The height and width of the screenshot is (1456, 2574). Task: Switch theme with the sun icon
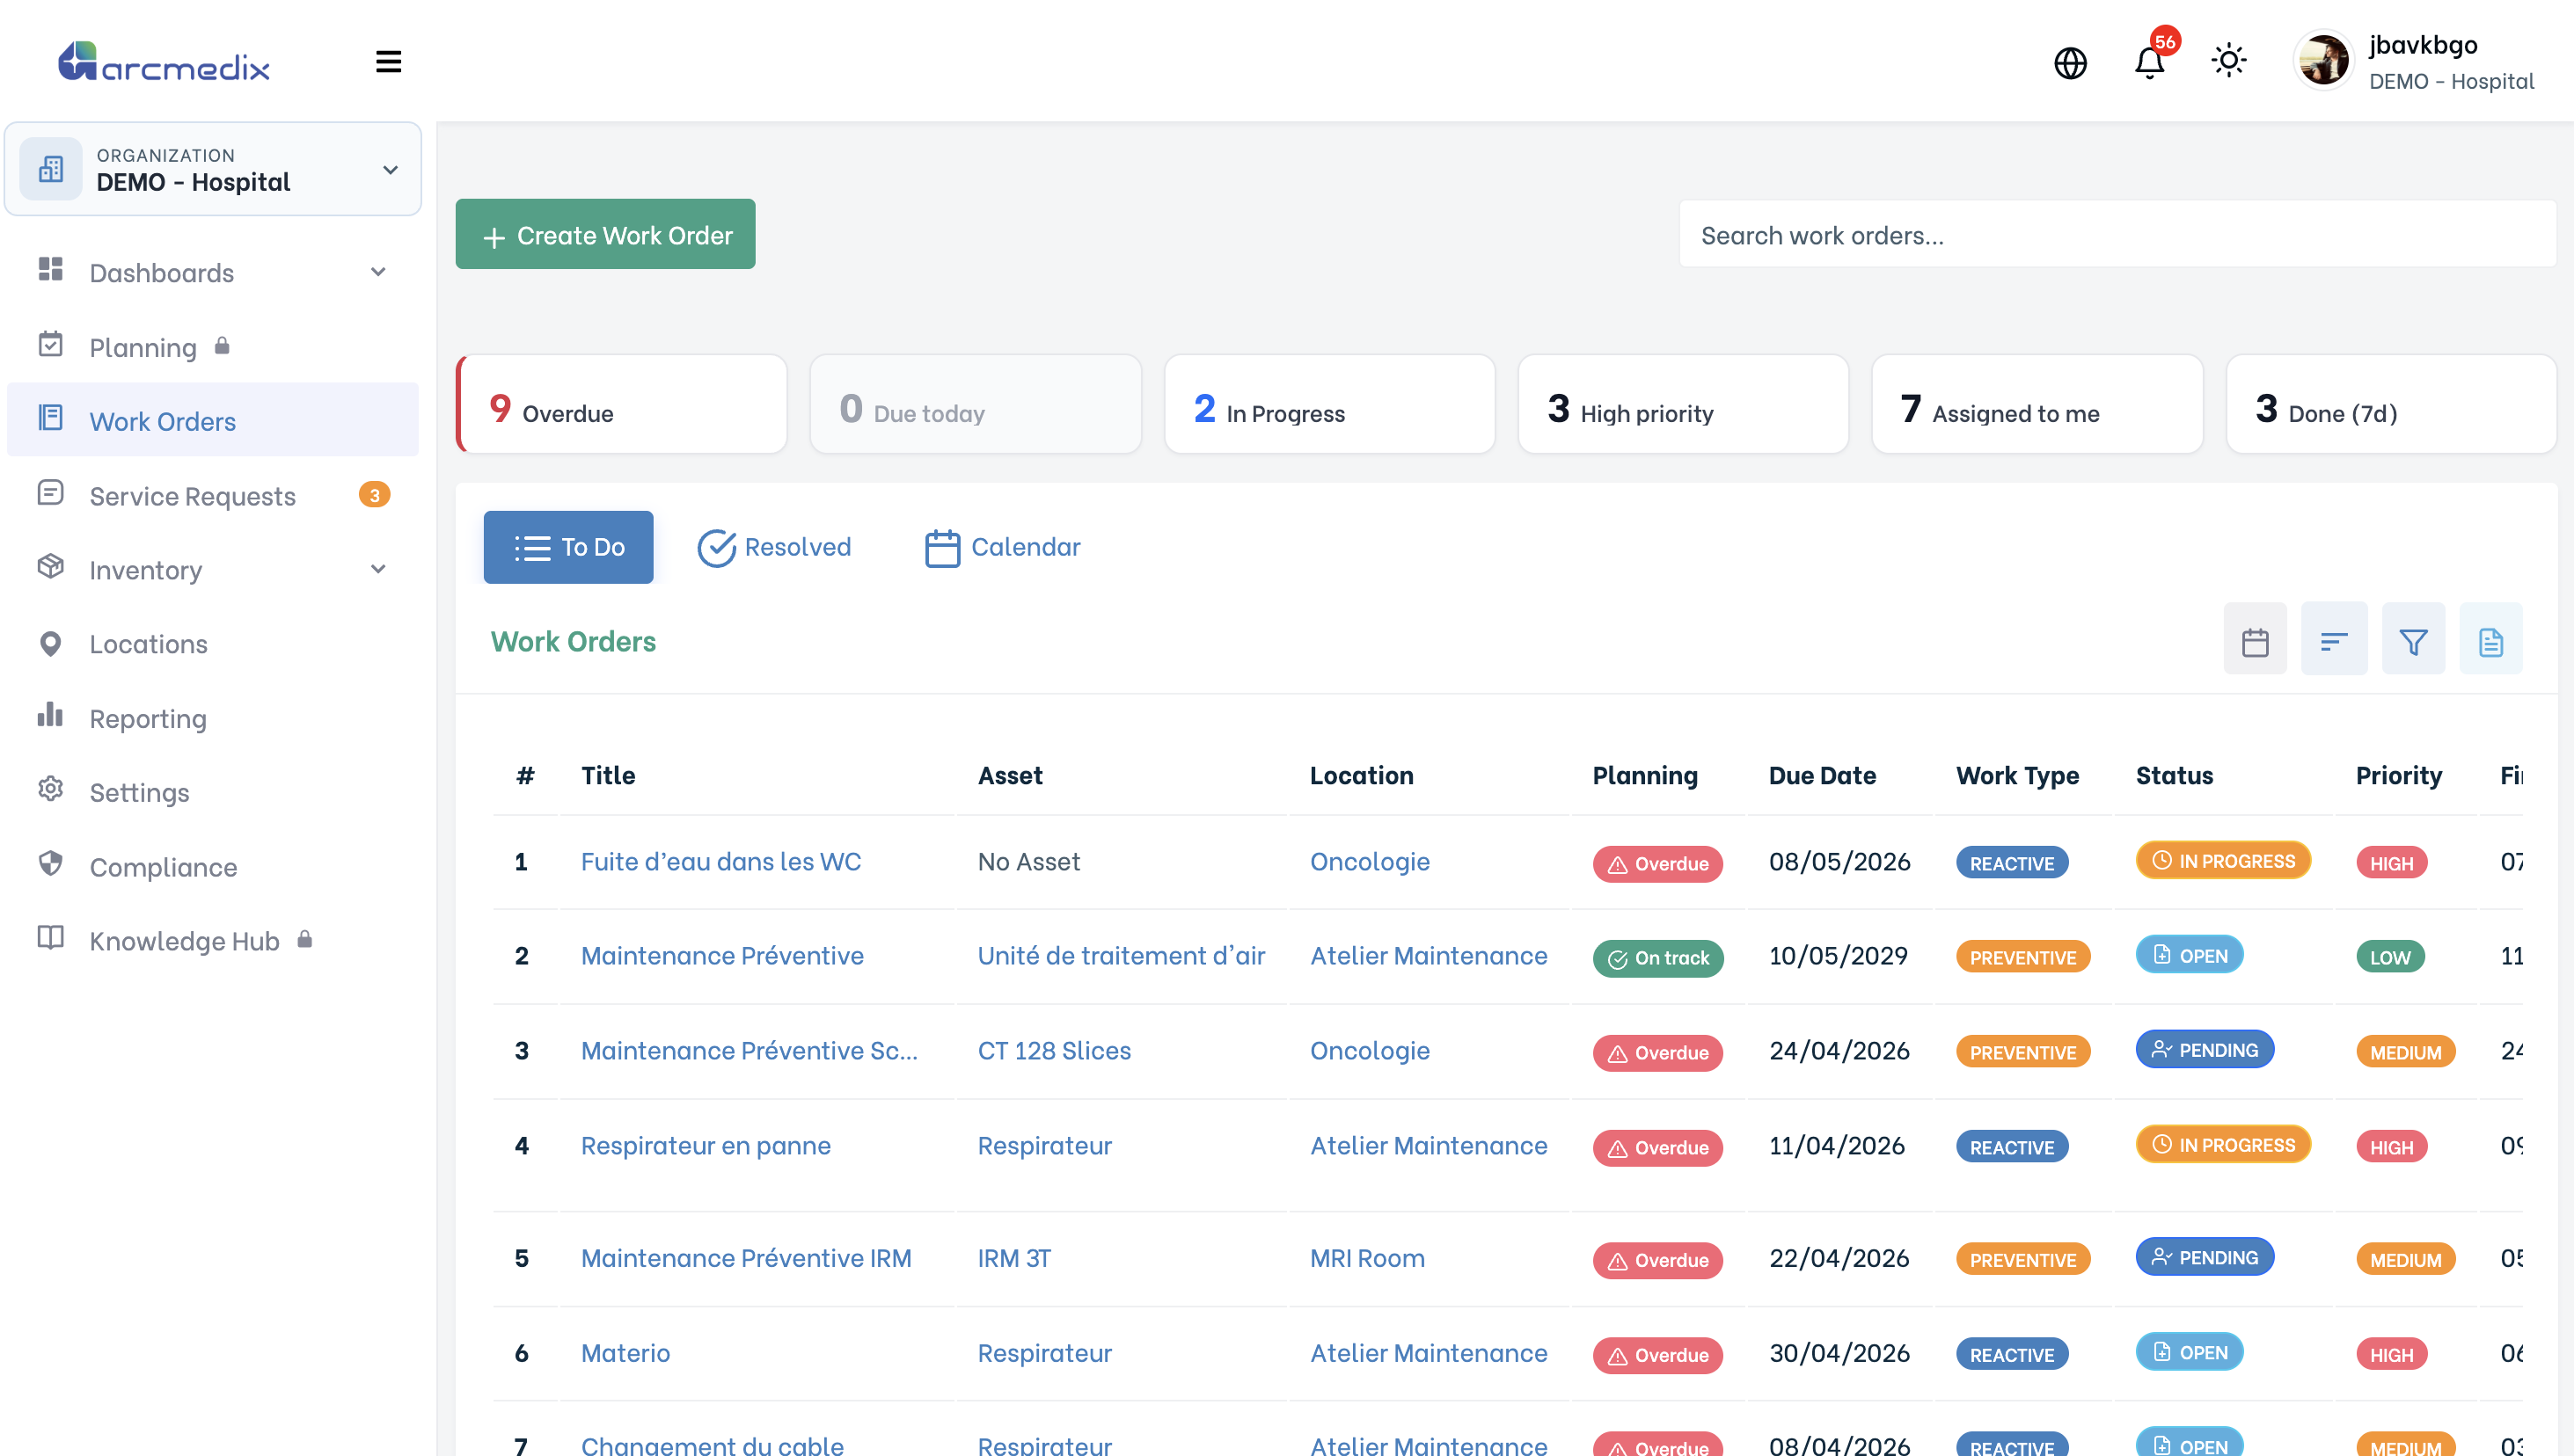point(2229,61)
